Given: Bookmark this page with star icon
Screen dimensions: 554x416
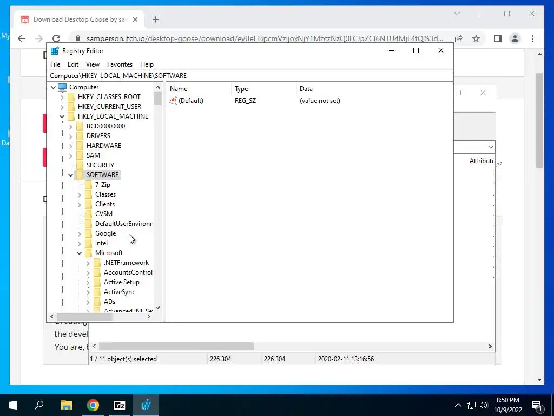Looking at the screenshot, I should [476, 38].
